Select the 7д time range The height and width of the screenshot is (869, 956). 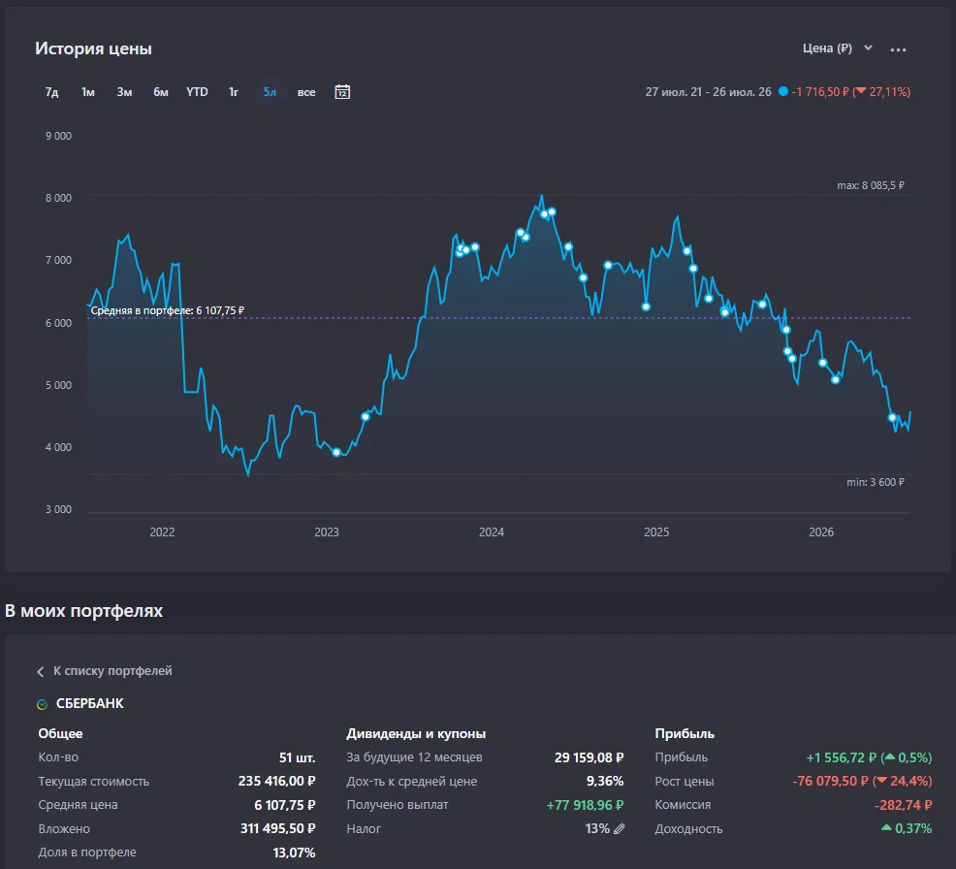[51, 92]
